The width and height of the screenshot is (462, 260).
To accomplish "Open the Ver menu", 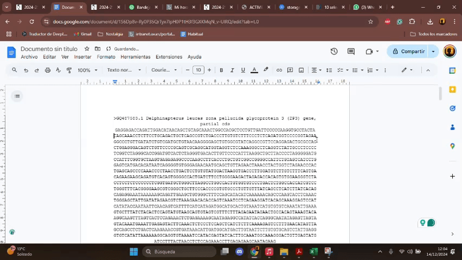I will (x=65, y=57).
